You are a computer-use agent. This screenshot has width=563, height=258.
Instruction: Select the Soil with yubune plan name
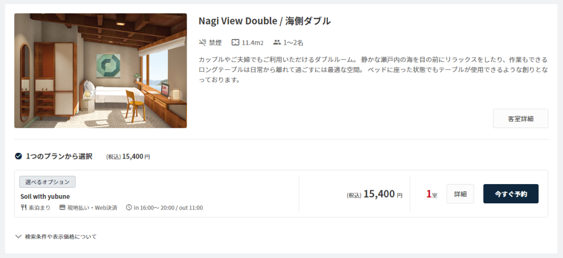[x=45, y=197]
